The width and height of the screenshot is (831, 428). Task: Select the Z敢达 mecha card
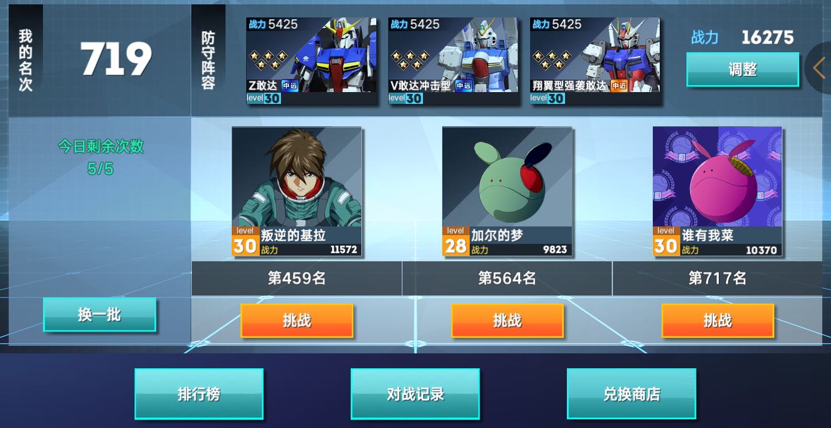pos(311,60)
